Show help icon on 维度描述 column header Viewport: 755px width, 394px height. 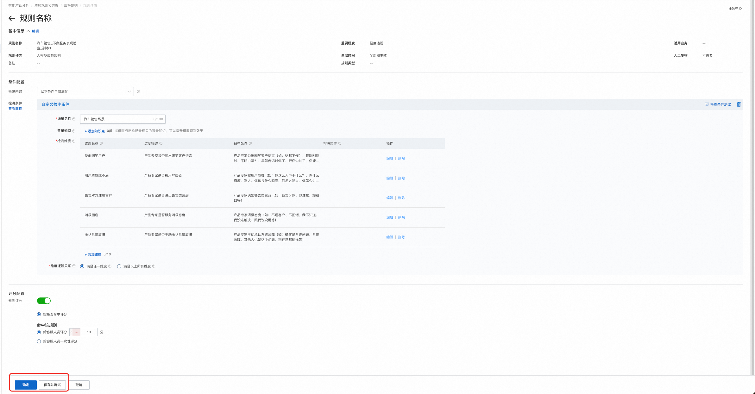pos(161,143)
